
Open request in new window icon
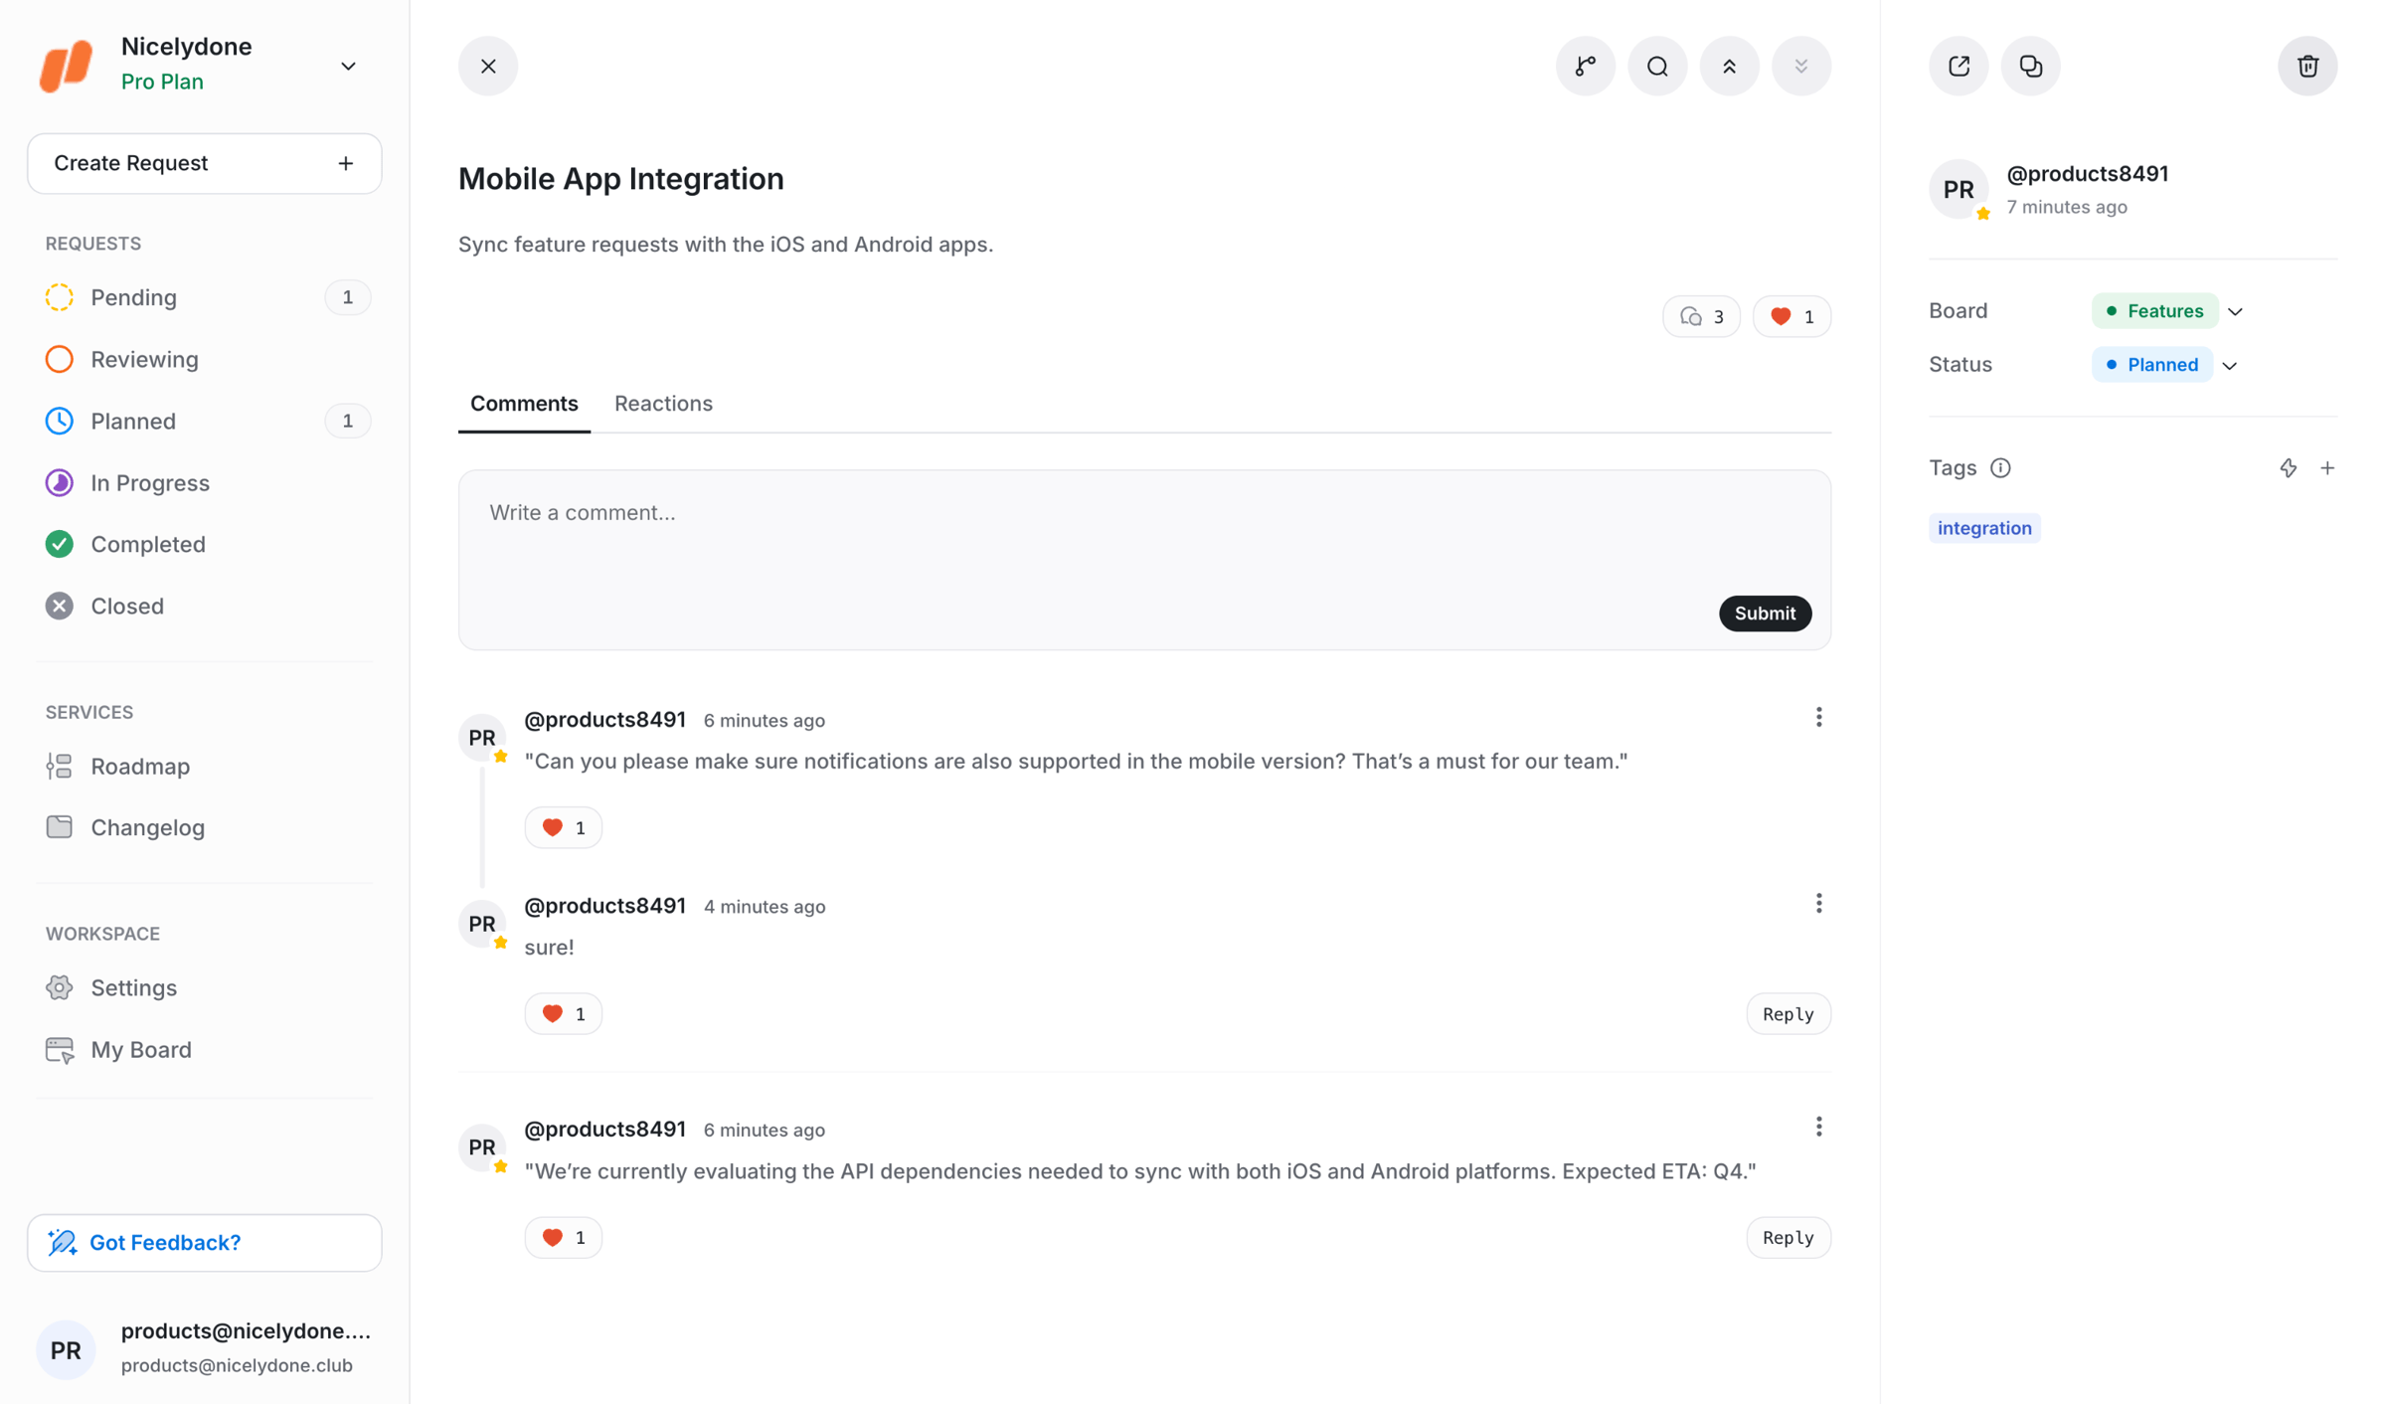coord(1959,67)
